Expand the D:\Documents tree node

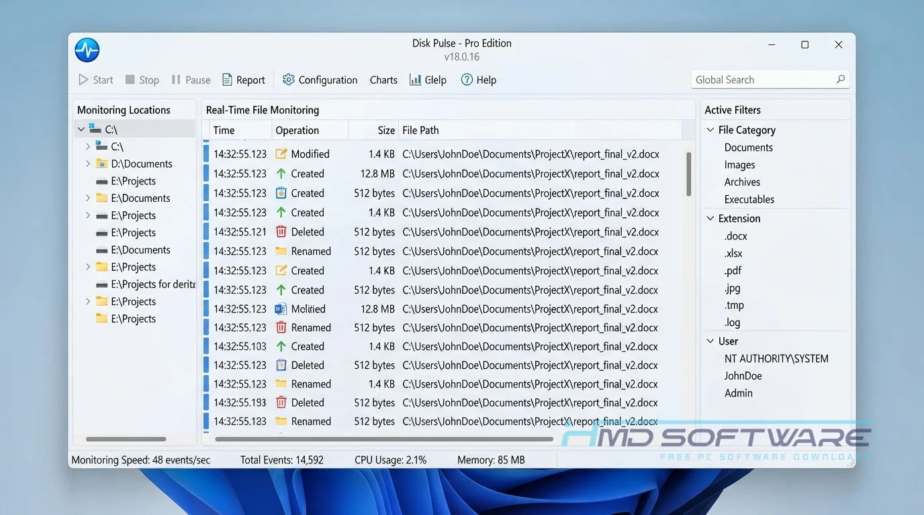click(x=88, y=164)
